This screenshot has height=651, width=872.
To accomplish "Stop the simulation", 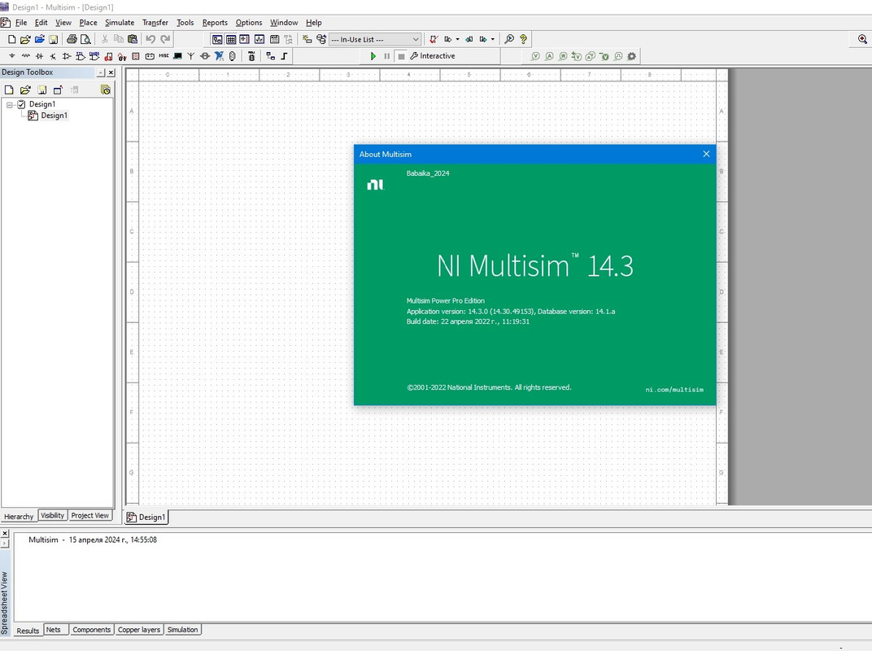I will click(x=401, y=56).
